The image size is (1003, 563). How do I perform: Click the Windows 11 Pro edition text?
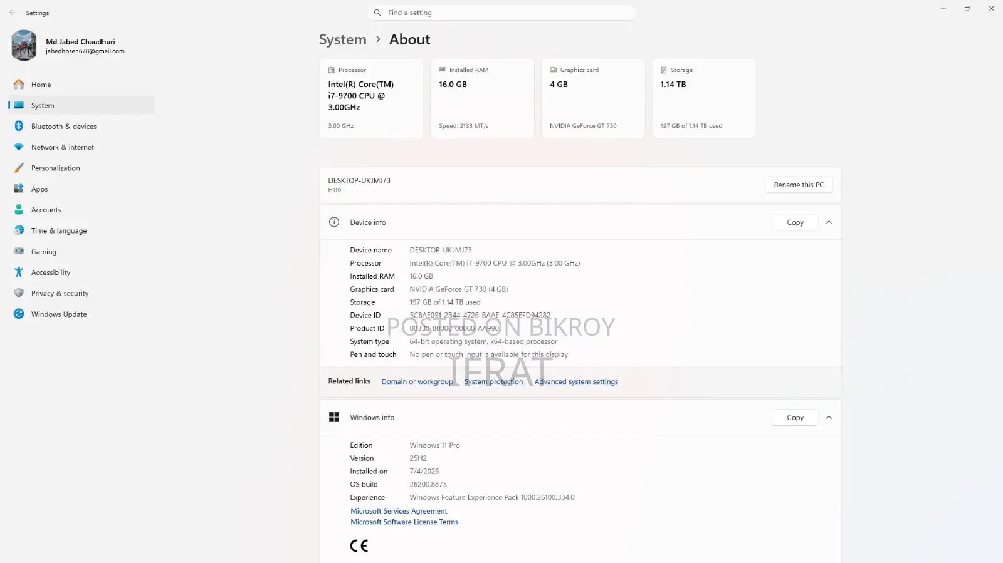click(x=435, y=445)
